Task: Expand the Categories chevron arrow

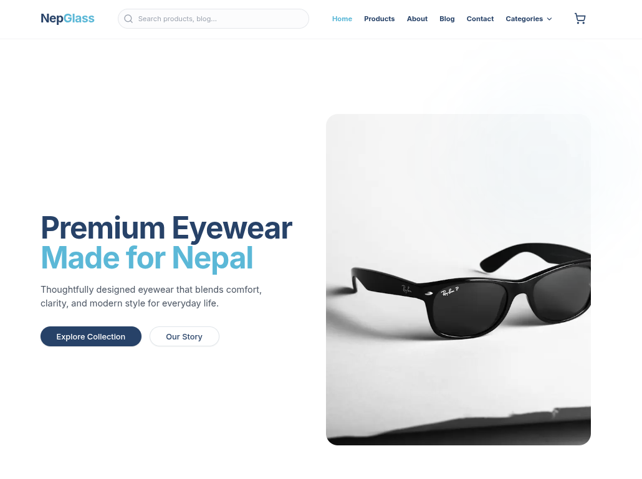Action: tap(550, 19)
